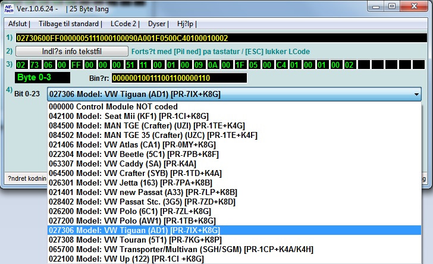433x264 pixels.
Task: Choose 084500 MAN TGE (Crafter) (UZI) option
Action: click(234, 125)
